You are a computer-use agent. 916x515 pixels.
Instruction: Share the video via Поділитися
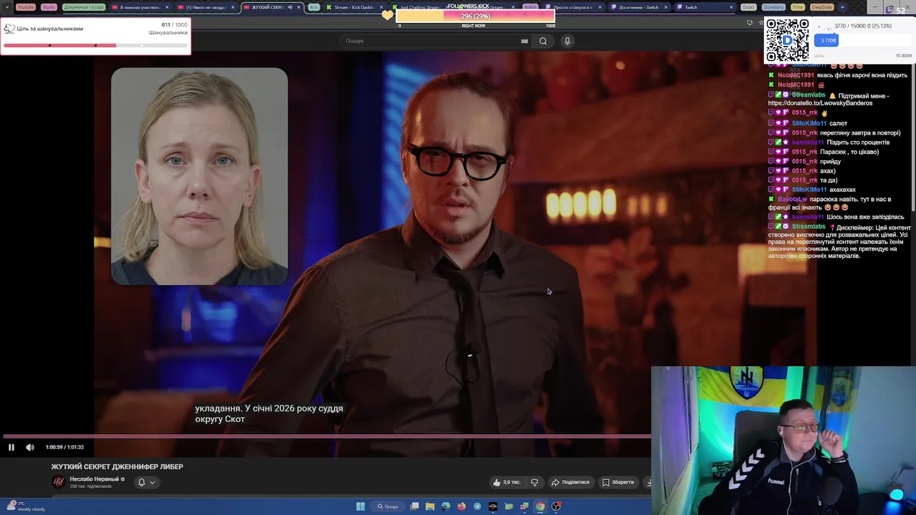(x=570, y=482)
